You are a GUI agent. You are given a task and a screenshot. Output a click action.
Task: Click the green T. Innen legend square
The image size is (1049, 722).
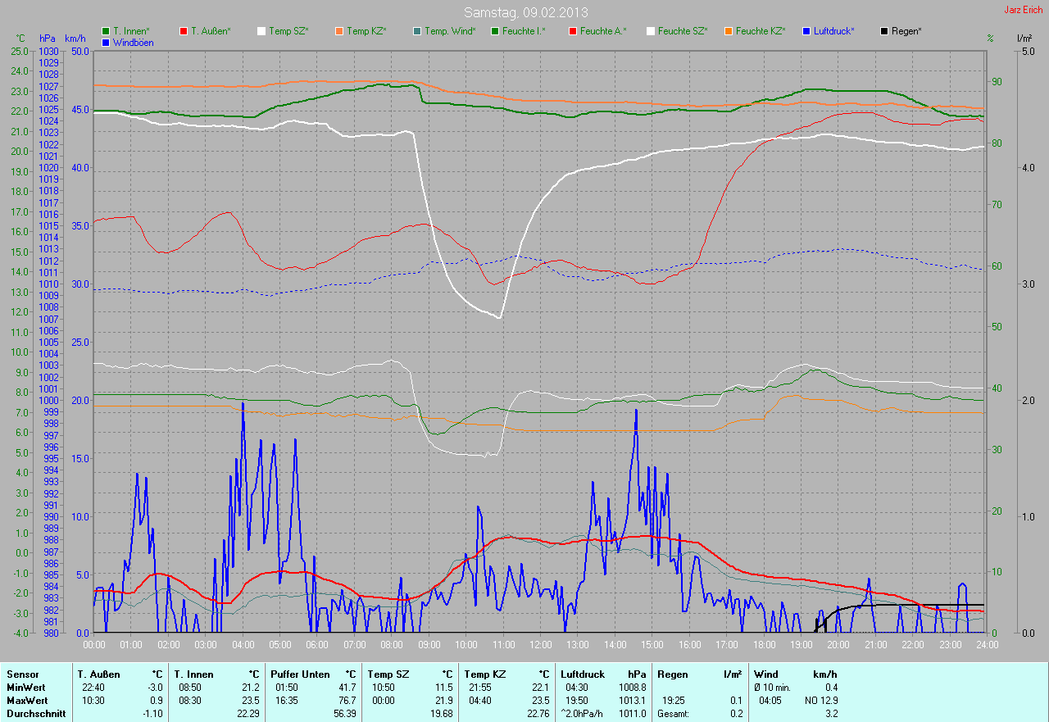pyautogui.click(x=106, y=31)
